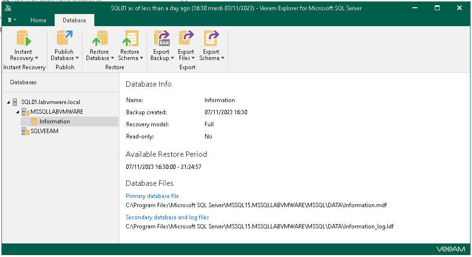Open the Secondary database and log files link
472x257 pixels.
(167, 217)
